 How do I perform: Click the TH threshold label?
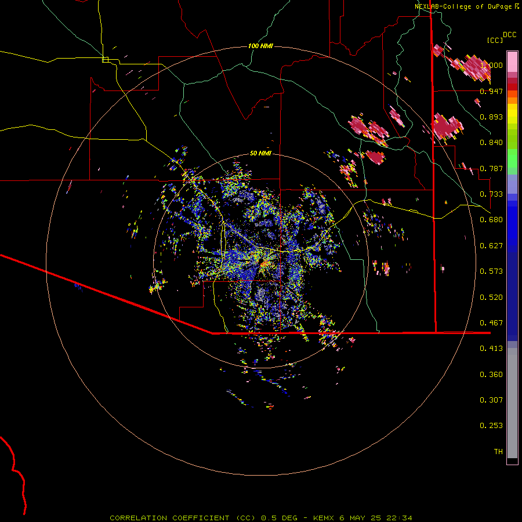pyautogui.click(x=498, y=452)
